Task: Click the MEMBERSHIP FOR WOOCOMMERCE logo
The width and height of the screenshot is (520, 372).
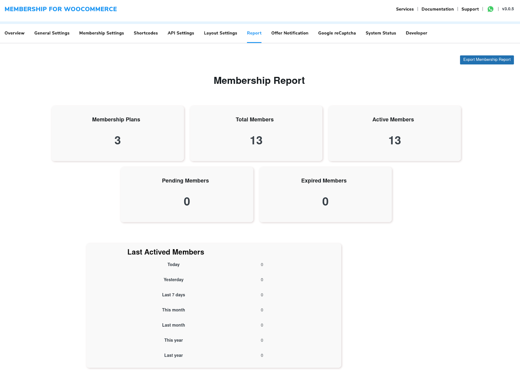Action: point(61,9)
